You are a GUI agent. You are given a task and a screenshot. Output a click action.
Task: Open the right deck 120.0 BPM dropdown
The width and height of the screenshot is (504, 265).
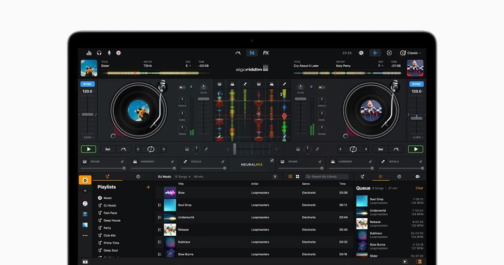[x=417, y=91]
